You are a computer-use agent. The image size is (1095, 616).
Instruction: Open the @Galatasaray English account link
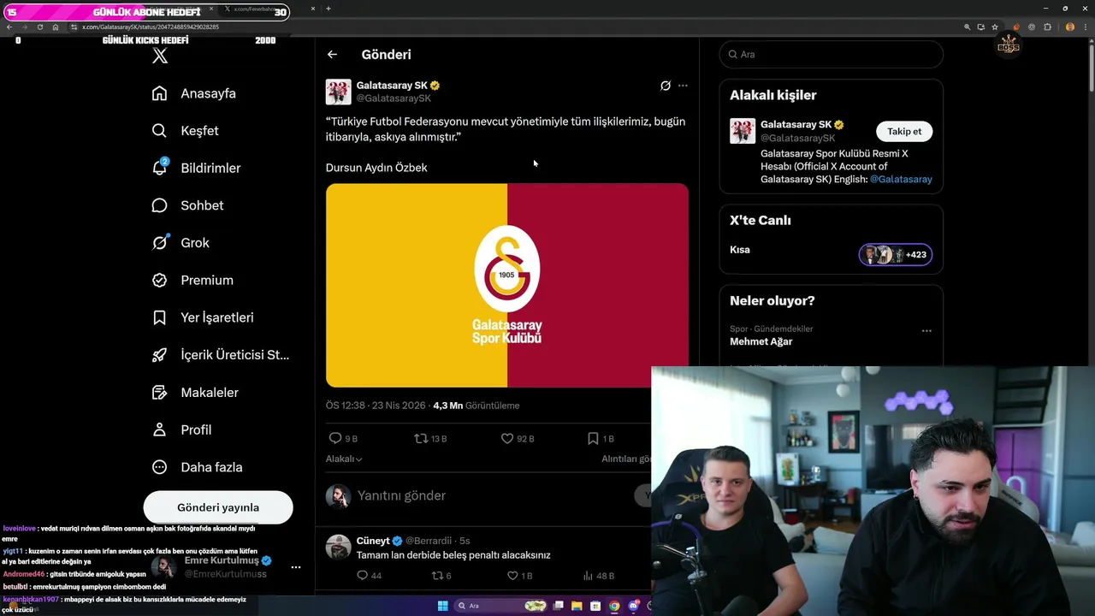click(x=901, y=179)
